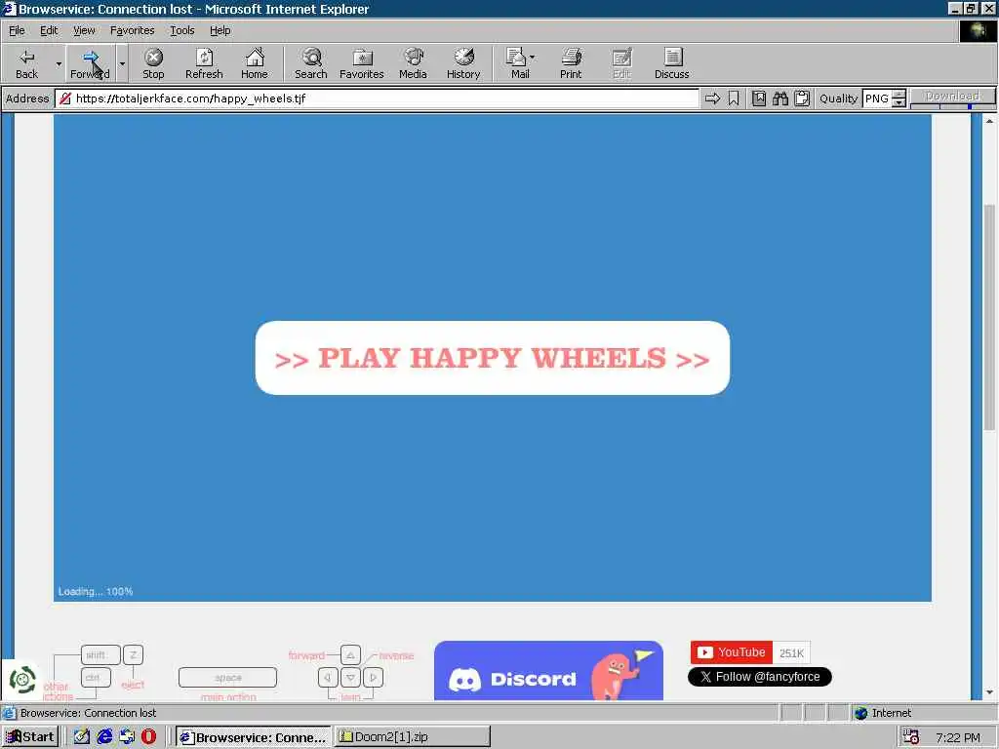Image resolution: width=999 pixels, height=749 pixels.
Task: Click the Quality PNG value field
Action: 877,99
